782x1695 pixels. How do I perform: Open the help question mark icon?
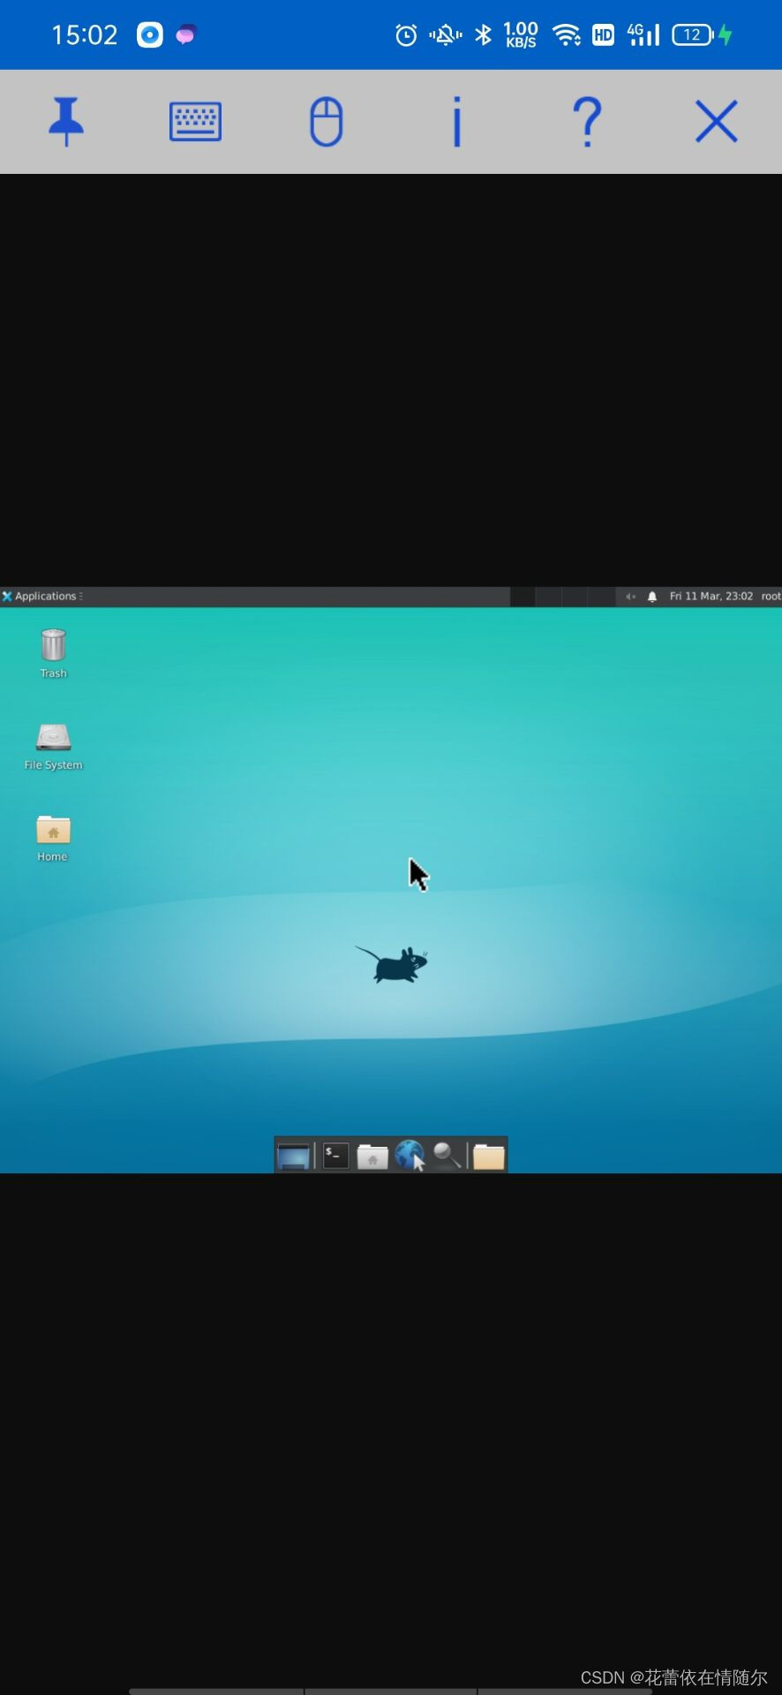[587, 122]
